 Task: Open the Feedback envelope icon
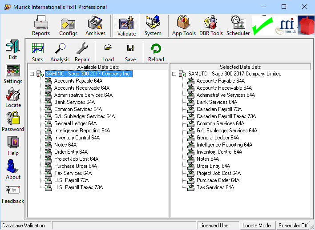(x=13, y=194)
